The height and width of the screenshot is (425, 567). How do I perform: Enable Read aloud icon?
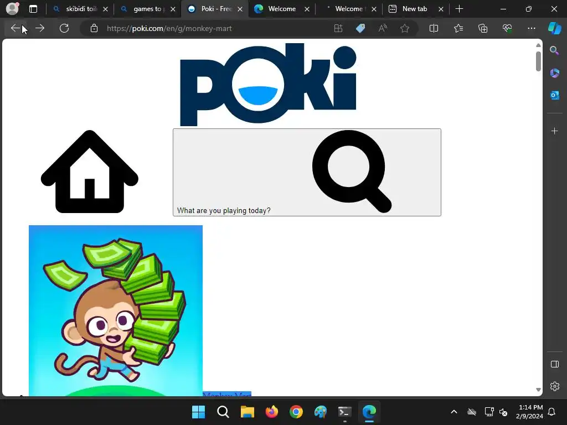point(383,28)
